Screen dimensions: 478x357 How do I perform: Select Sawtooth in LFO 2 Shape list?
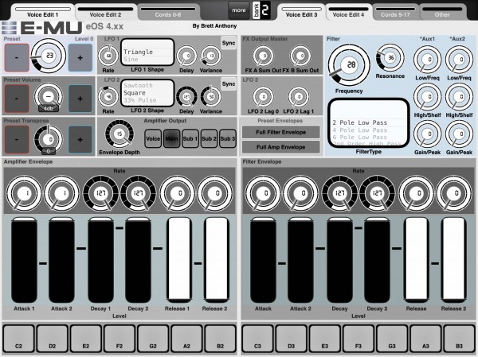pyautogui.click(x=138, y=86)
